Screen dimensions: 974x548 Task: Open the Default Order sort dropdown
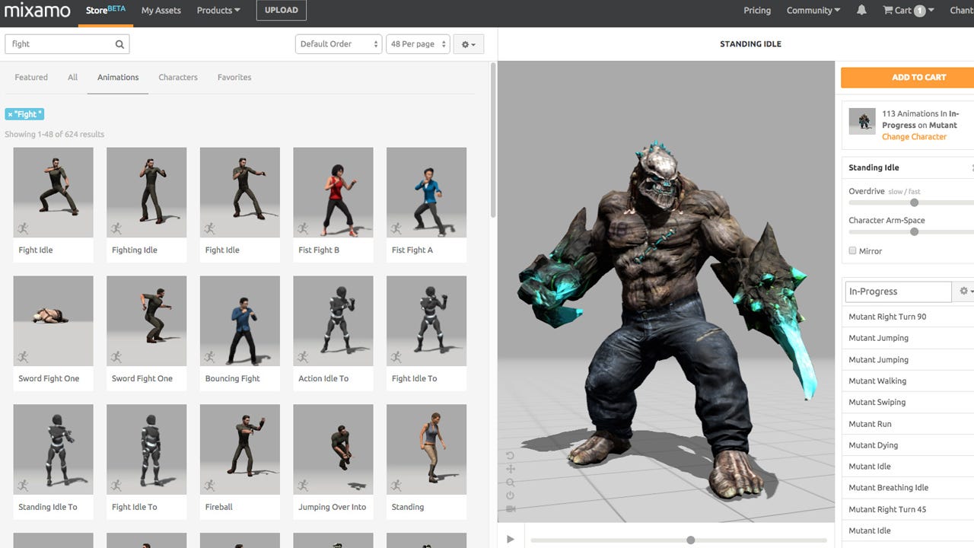339,44
